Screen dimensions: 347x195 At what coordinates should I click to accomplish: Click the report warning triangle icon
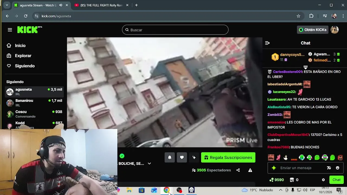tap(250, 170)
